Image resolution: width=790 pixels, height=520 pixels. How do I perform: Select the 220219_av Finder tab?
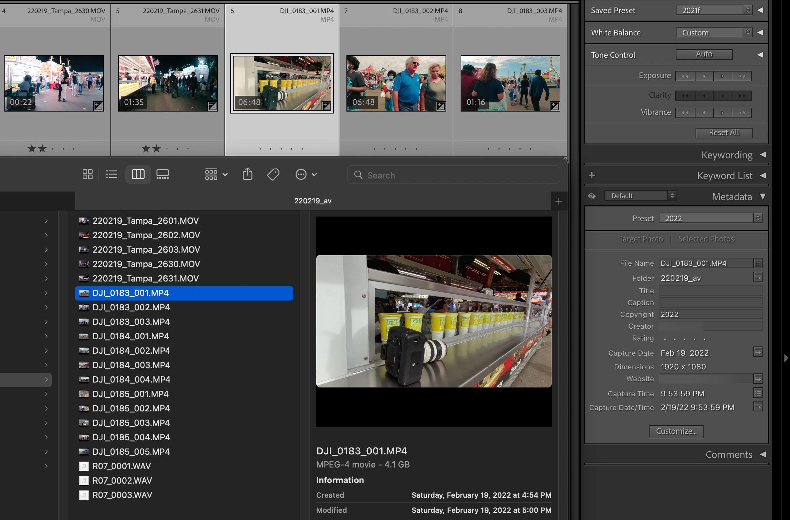[312, 201]
